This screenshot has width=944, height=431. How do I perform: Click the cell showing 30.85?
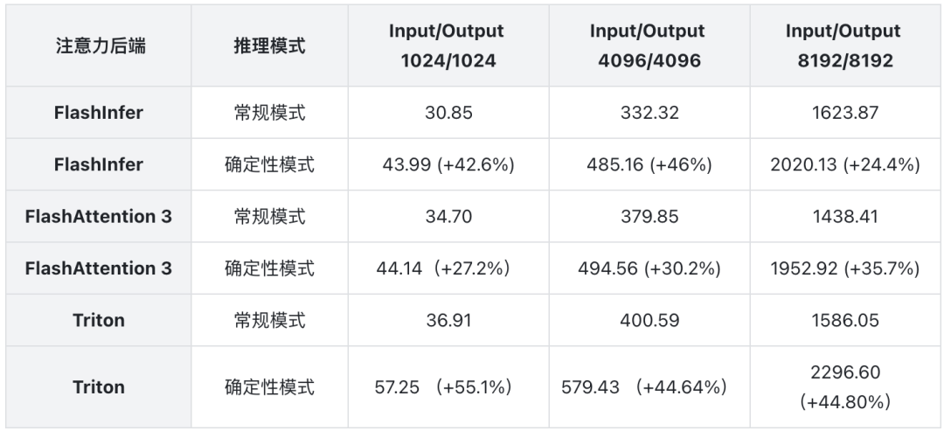point(447,113)
